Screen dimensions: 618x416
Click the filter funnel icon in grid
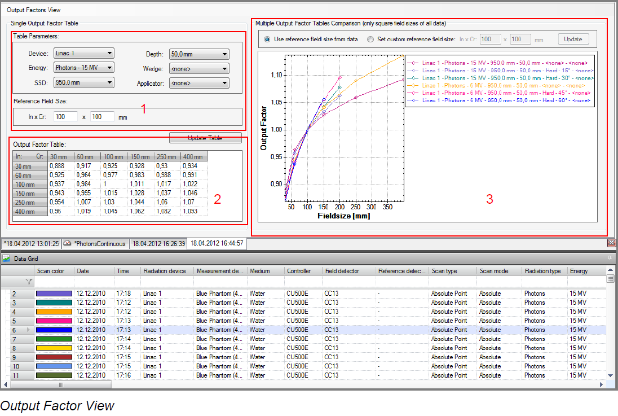tap(28, 281)
